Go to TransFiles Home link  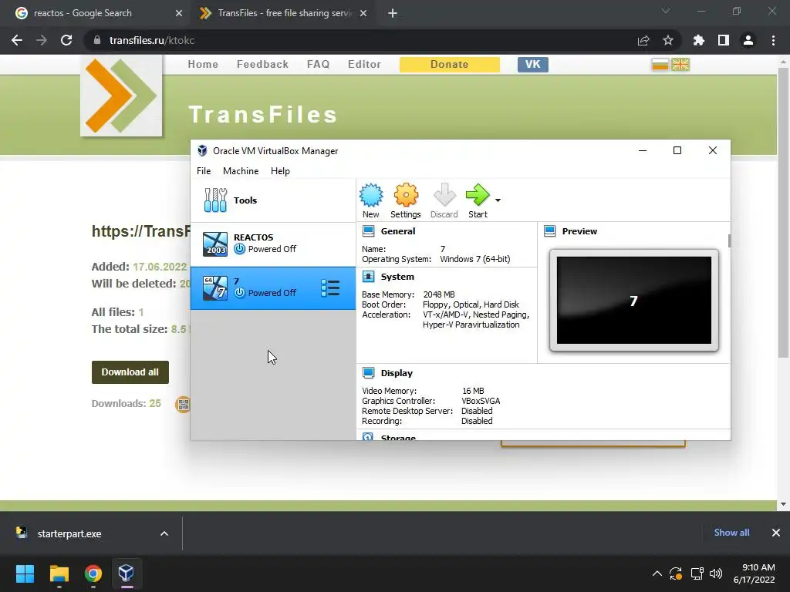203,65
